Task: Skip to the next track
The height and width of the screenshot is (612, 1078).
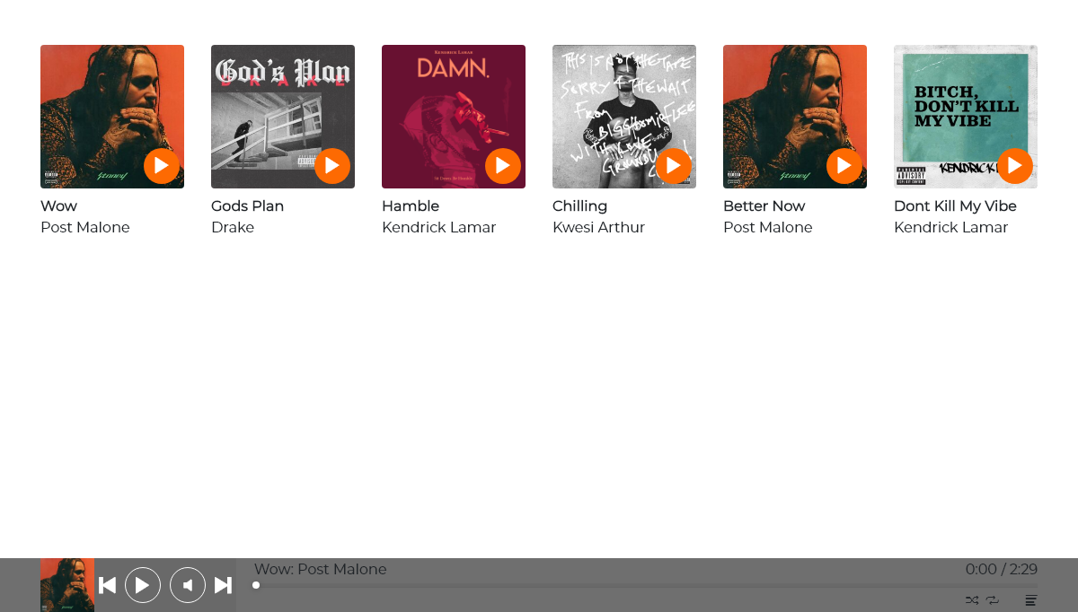Action: tap(224, 585)
